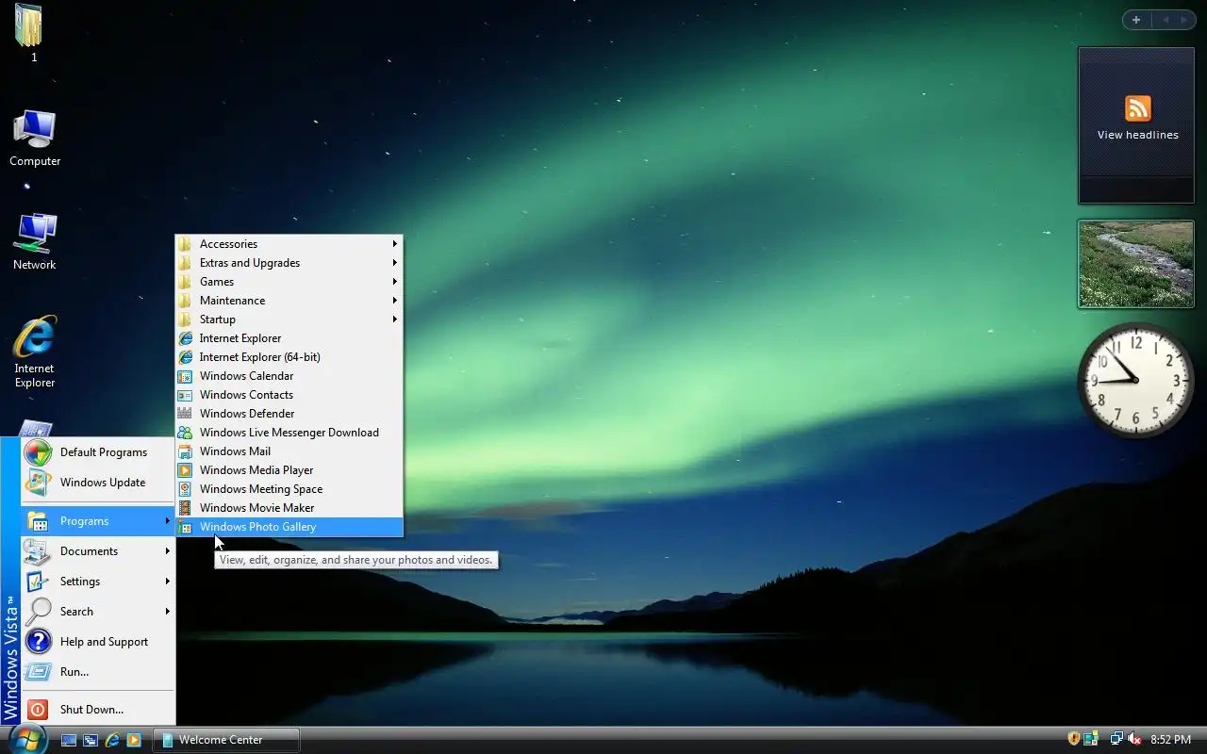Open Windows Mail from the Programs menu
The height and width of the screenshot is (754, 1207).
(x=289, y=451)
